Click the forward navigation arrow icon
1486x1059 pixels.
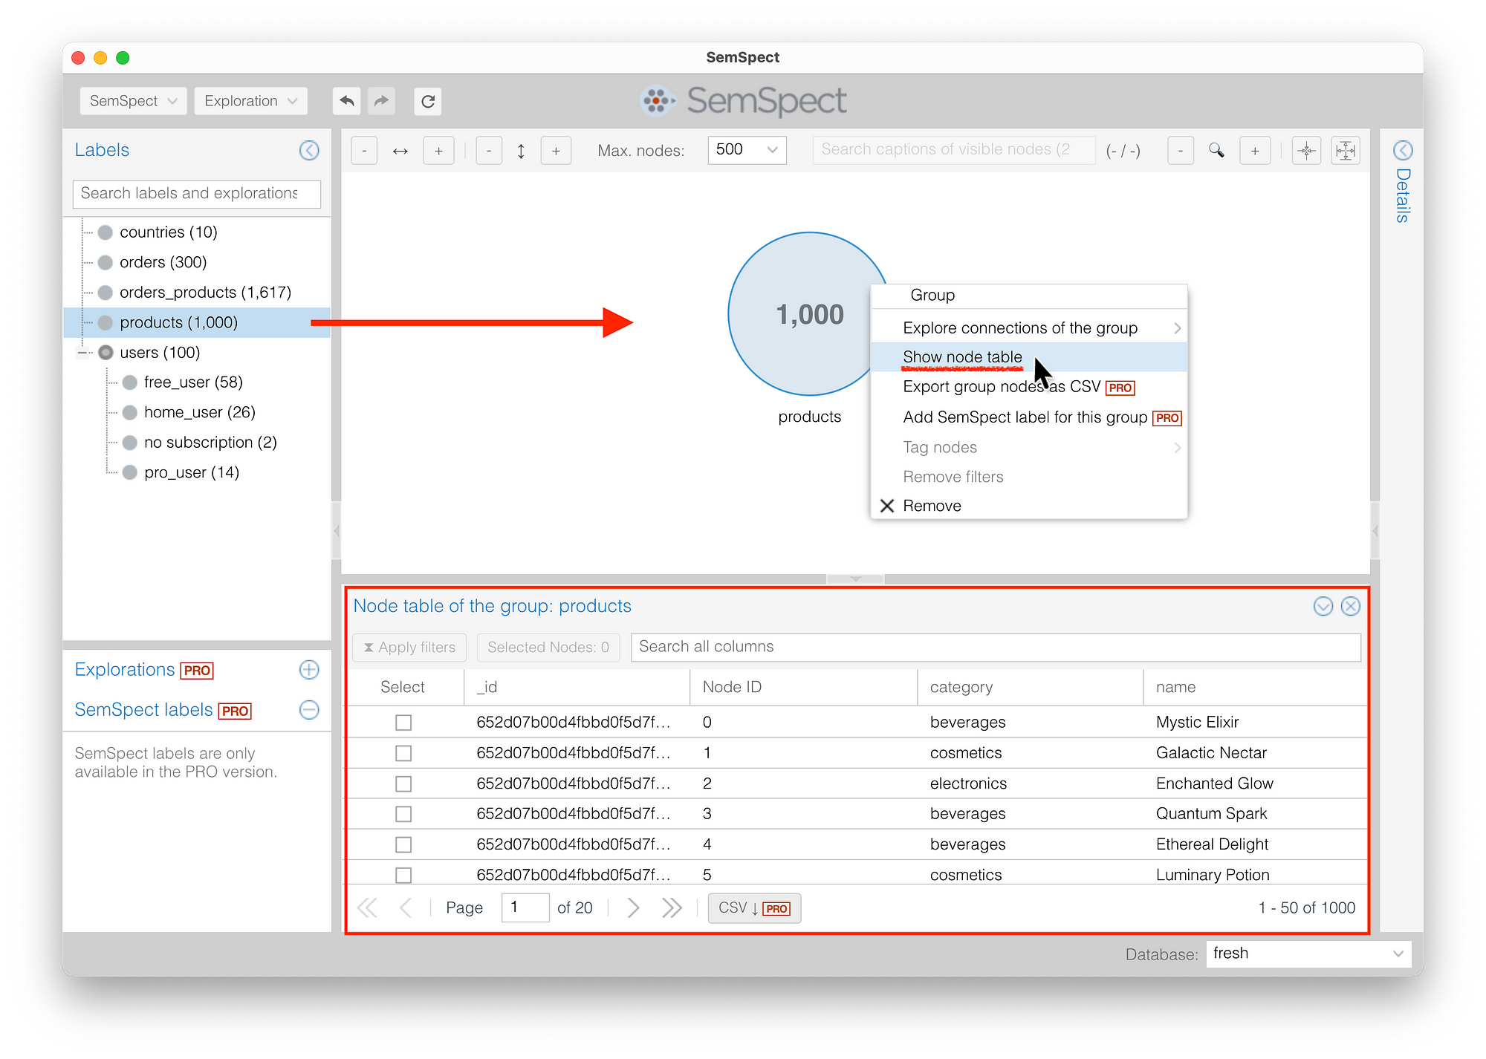383,102
